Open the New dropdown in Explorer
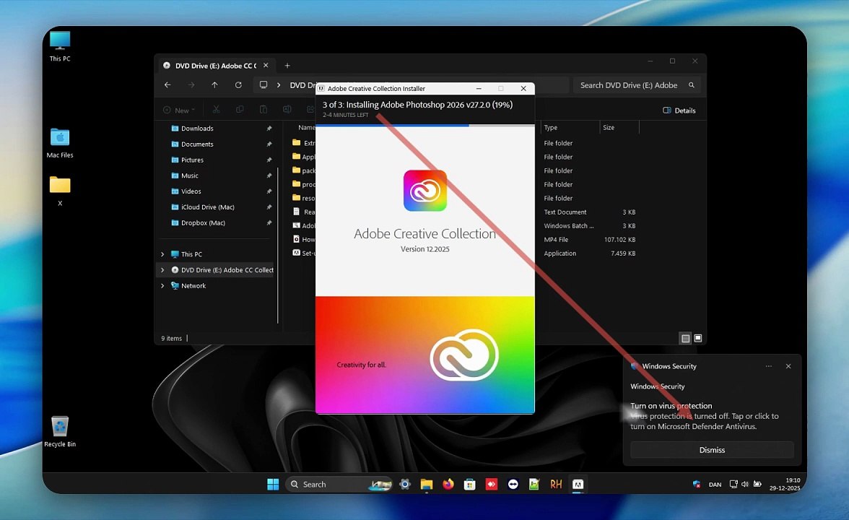This screenshot has height=520, width=849. (x=179, y=110)
